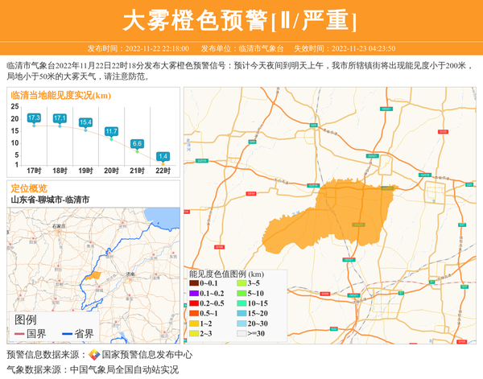Click the 6.6 data label at 21时
The height and width of the screenshot is (379, 483).
pos(137,143)
